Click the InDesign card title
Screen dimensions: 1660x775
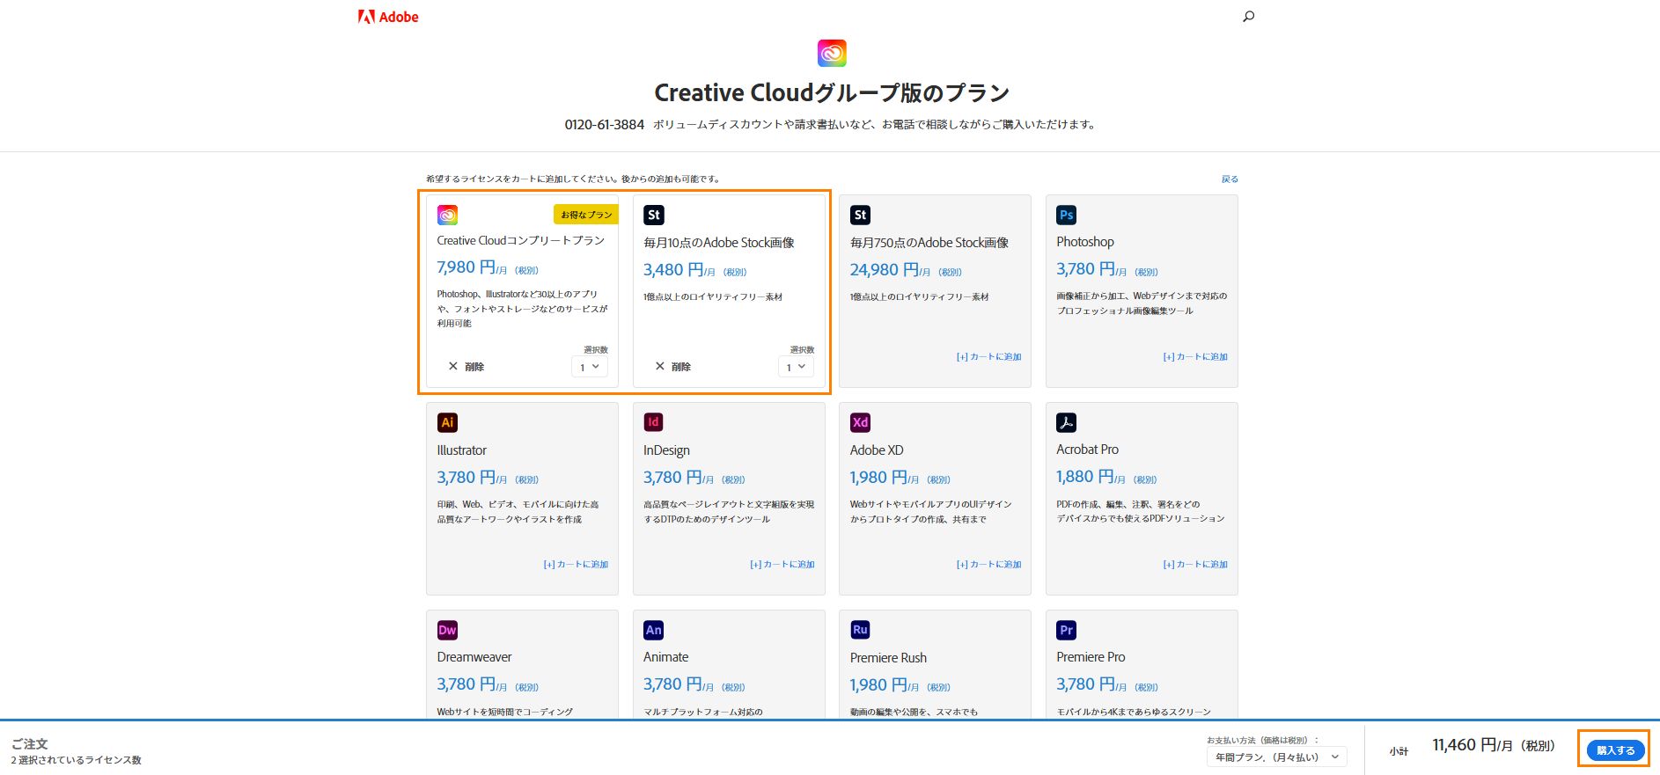coord(666,450)
